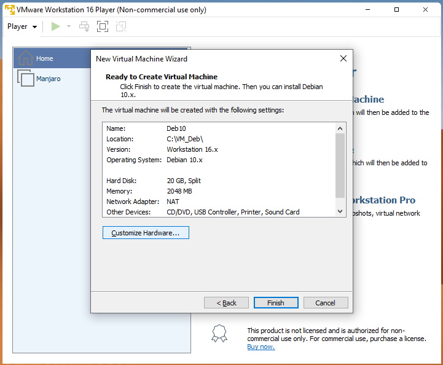
Task: Click the Version value Workstation 16.x
Action: pos(192,149)
